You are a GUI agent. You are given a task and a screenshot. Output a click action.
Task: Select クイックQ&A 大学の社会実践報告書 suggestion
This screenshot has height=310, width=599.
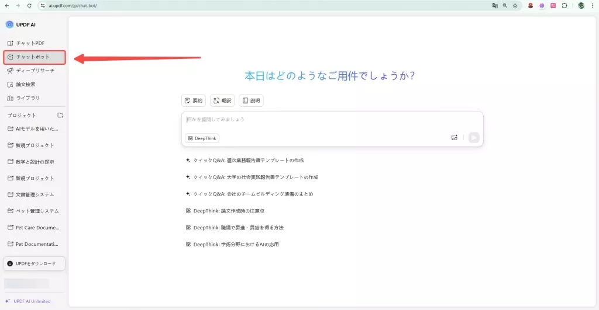(252, 177)
